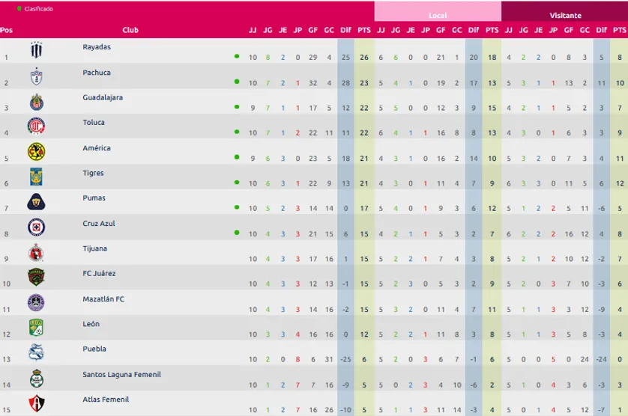
Task: Click the Tijuana Xolos logo
Action: 36,253
